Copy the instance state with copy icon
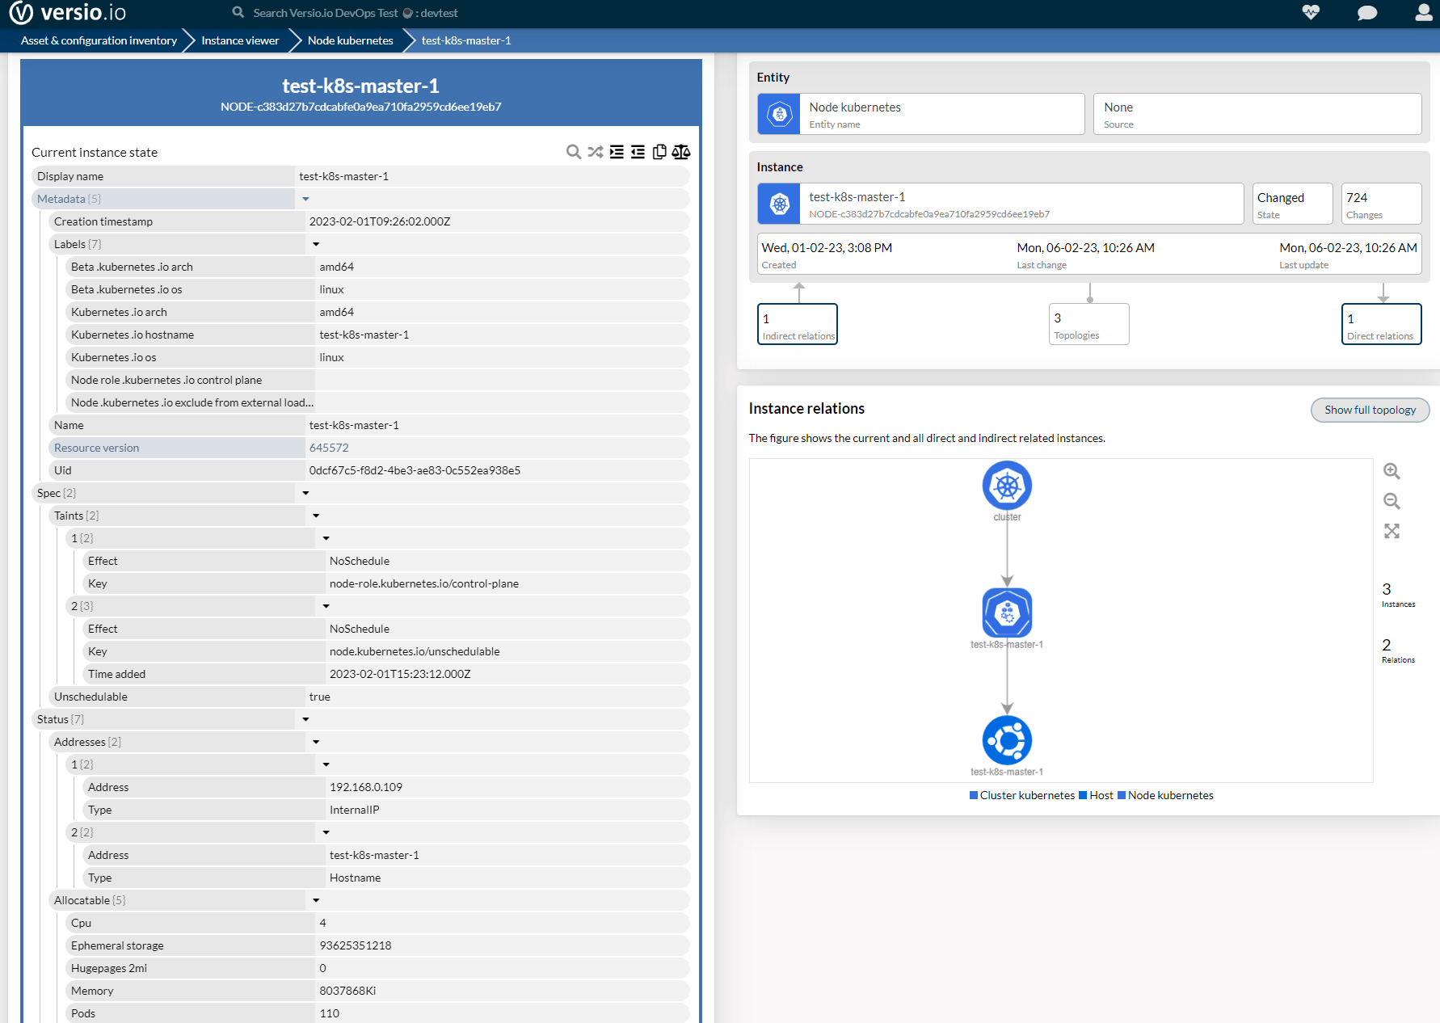The width and height of the screenshot is (1440, 1023). pyautogui.click(x=659, y=152)
